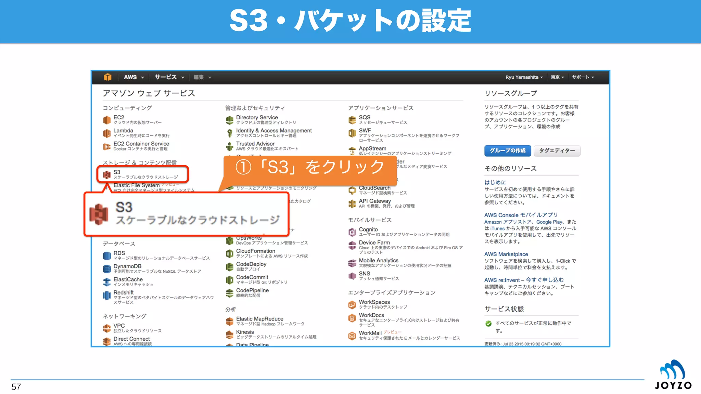Click the Mobile Analytics icon
Screen dimensions: 701x394
(352, 263)
